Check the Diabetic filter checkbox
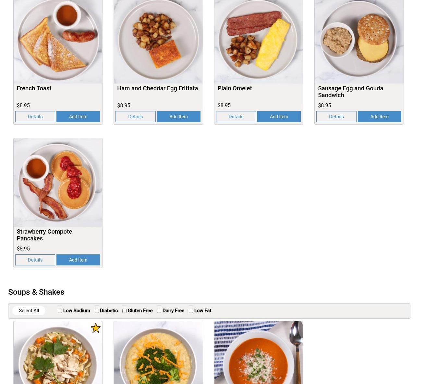 tap(97, 311)
